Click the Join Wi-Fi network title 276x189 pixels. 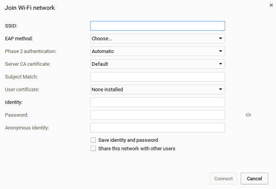(30, 8)
